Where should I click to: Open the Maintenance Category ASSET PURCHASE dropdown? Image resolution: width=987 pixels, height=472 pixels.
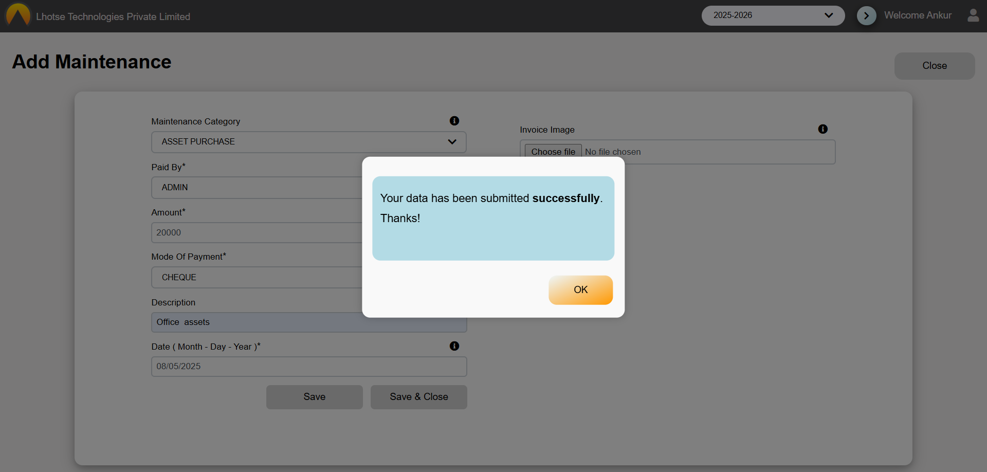pos(309,142)
